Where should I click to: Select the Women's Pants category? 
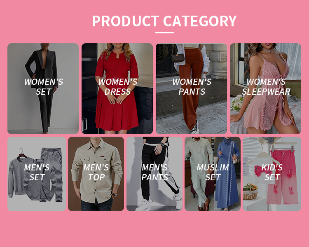(192, 89)
